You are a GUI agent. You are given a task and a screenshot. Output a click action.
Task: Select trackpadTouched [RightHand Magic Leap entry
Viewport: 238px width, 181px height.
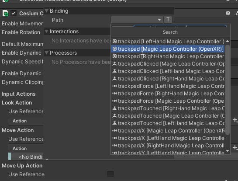168,108
